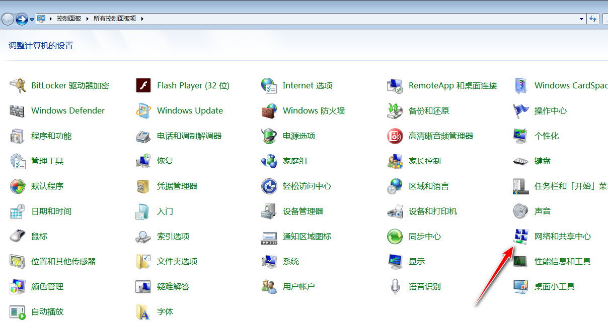Open the 区域和语言 globe clock icon
The image size is (608, 329).
tap(395, 186)
